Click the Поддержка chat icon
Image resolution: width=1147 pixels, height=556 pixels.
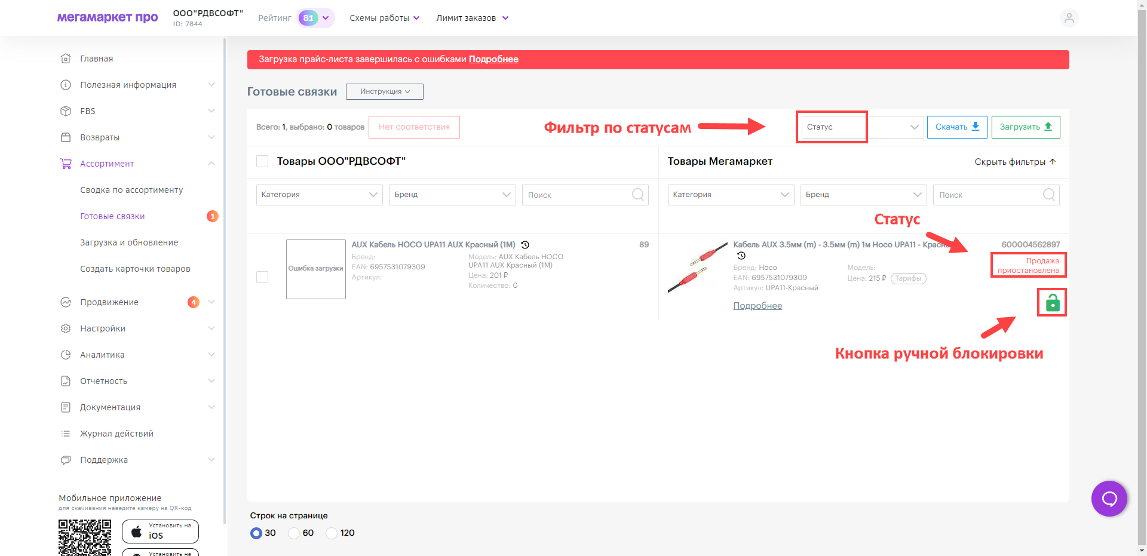[x=66, y=460]
